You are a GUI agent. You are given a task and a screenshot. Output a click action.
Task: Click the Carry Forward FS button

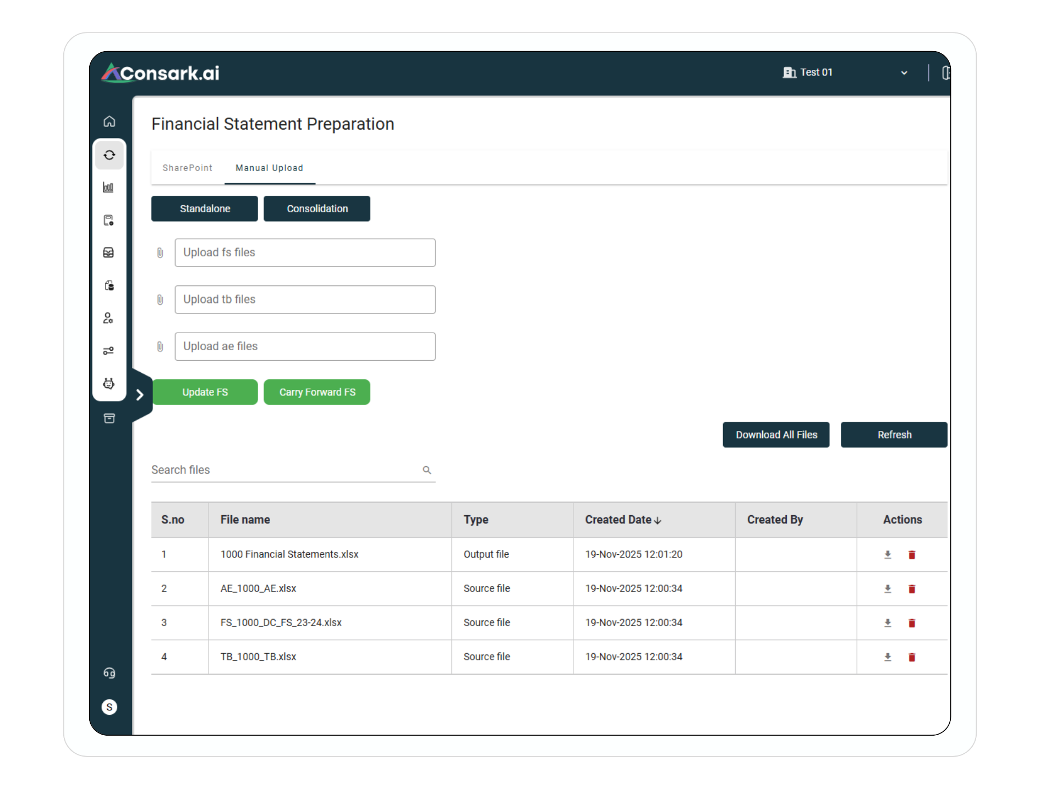point(317,392)
